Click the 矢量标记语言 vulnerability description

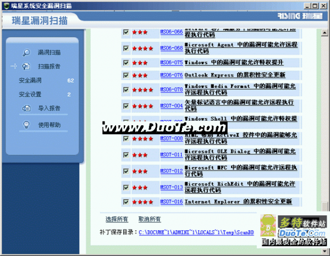click(x=239, y=105)
